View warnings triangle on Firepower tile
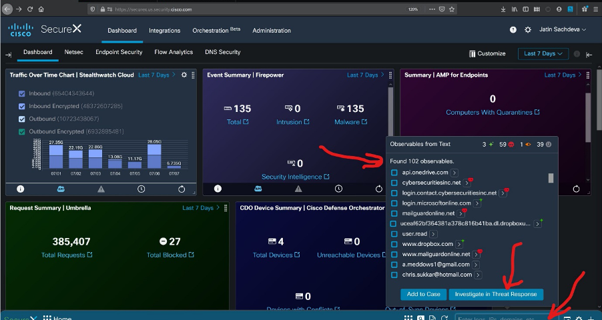 298,189
